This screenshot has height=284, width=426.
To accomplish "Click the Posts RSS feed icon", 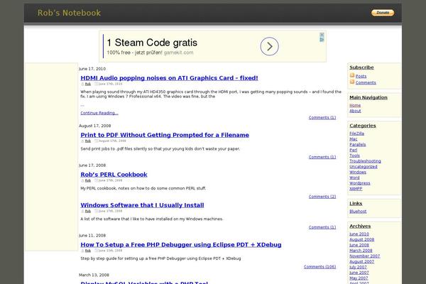I will coord(352,75).
